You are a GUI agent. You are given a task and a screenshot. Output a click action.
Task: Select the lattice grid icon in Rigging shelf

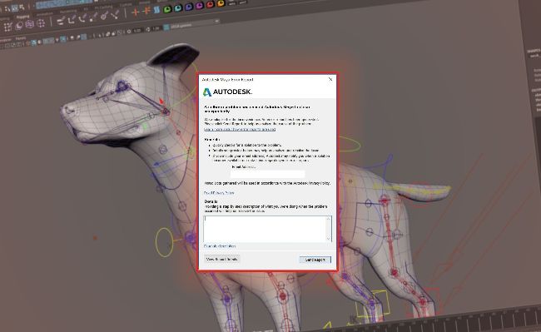coord(30,24)
